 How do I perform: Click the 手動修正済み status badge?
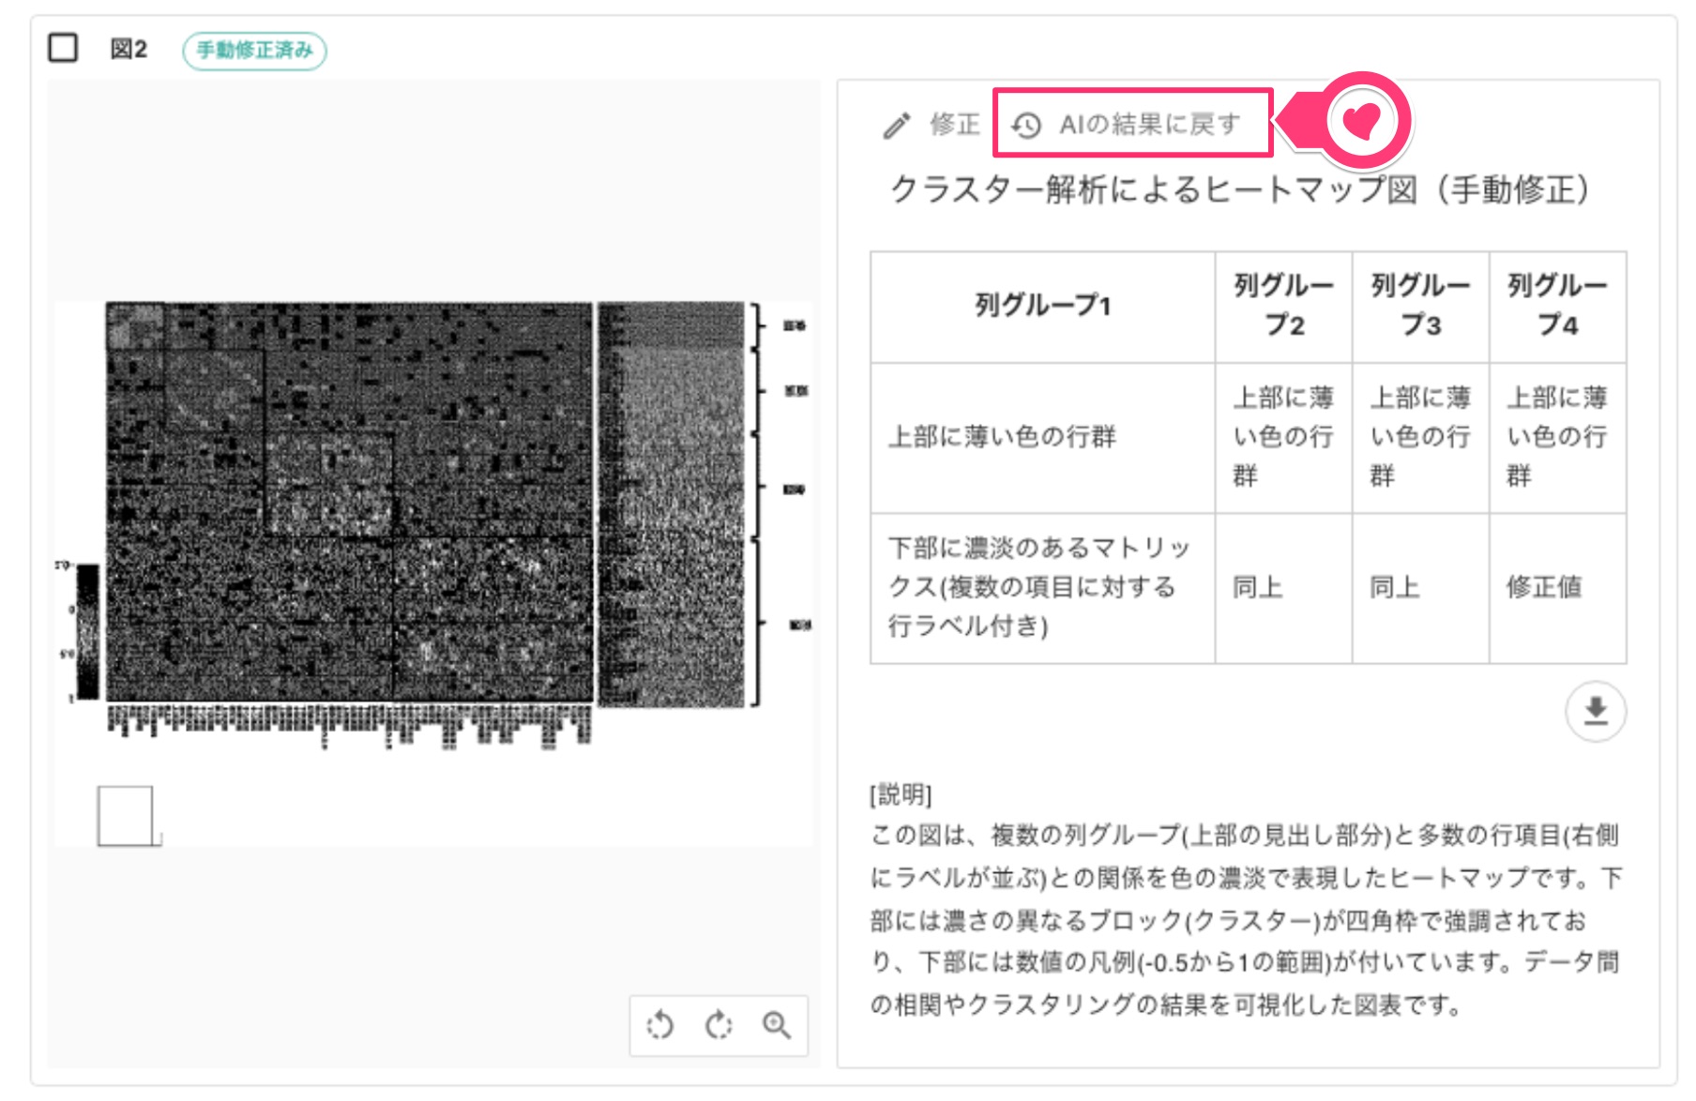[254, 51]
